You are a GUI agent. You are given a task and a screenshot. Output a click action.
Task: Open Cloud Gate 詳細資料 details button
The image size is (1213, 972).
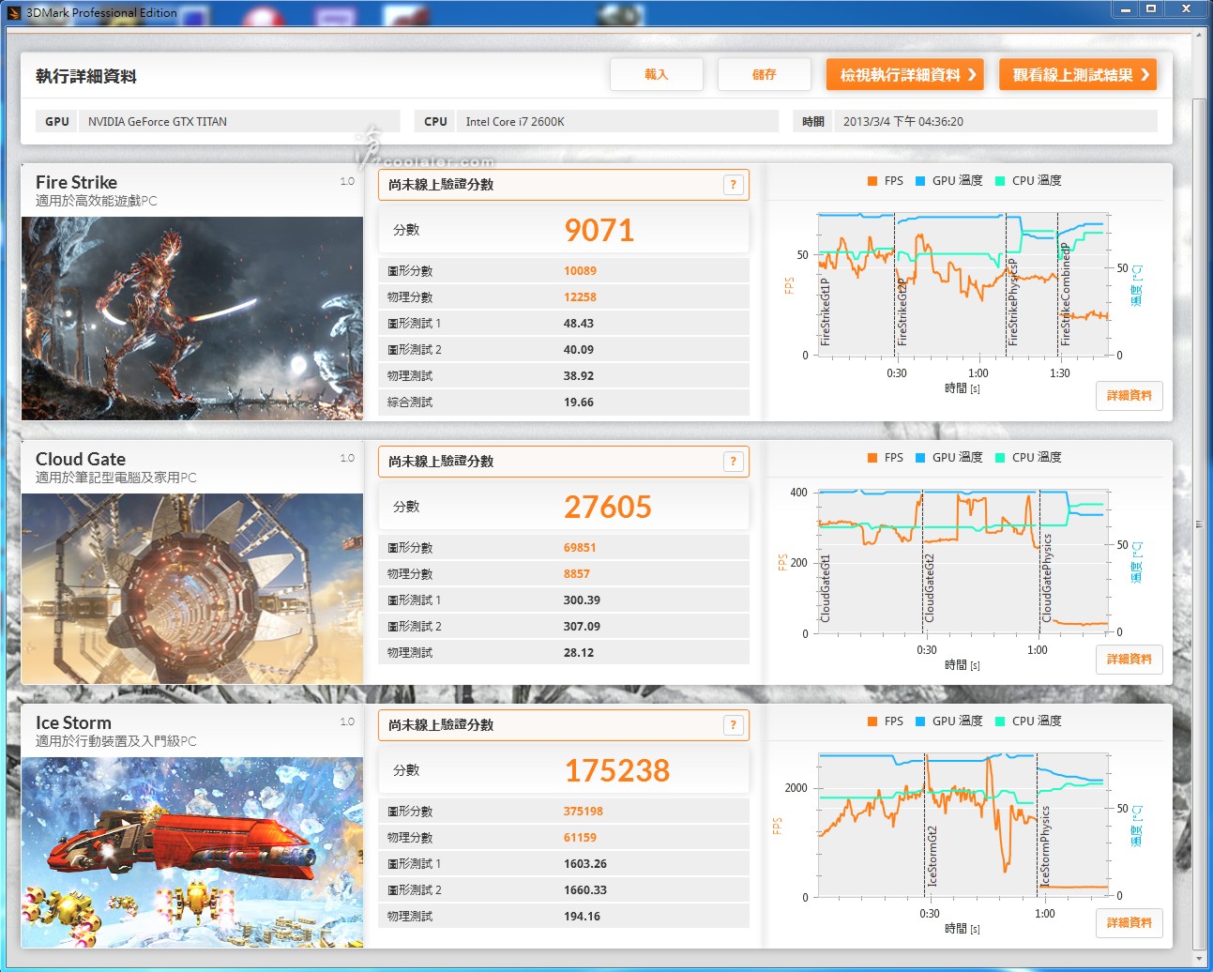(x=1130, y=660)
